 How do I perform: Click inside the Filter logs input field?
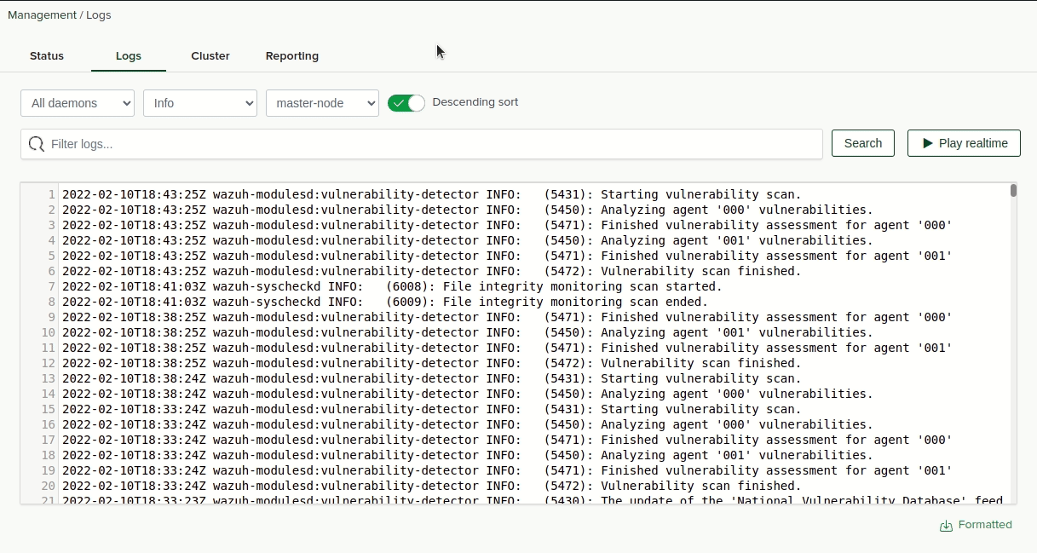pyautogui.click(x=341, y=143)
